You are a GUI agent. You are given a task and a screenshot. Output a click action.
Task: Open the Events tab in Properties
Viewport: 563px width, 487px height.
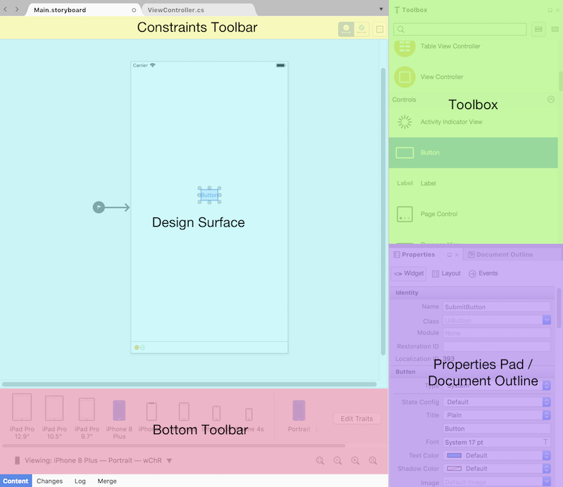coord(482,274)
